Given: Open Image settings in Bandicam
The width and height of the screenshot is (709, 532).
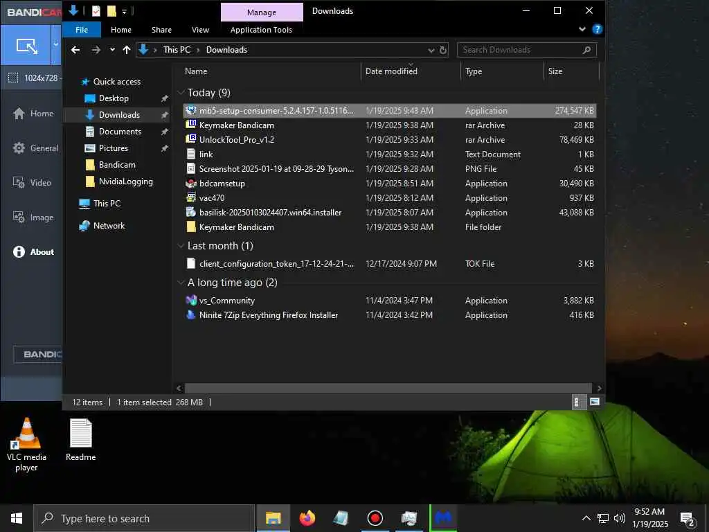Looking at the screenshot, I should pyautogui.click(x=33, y=218).
